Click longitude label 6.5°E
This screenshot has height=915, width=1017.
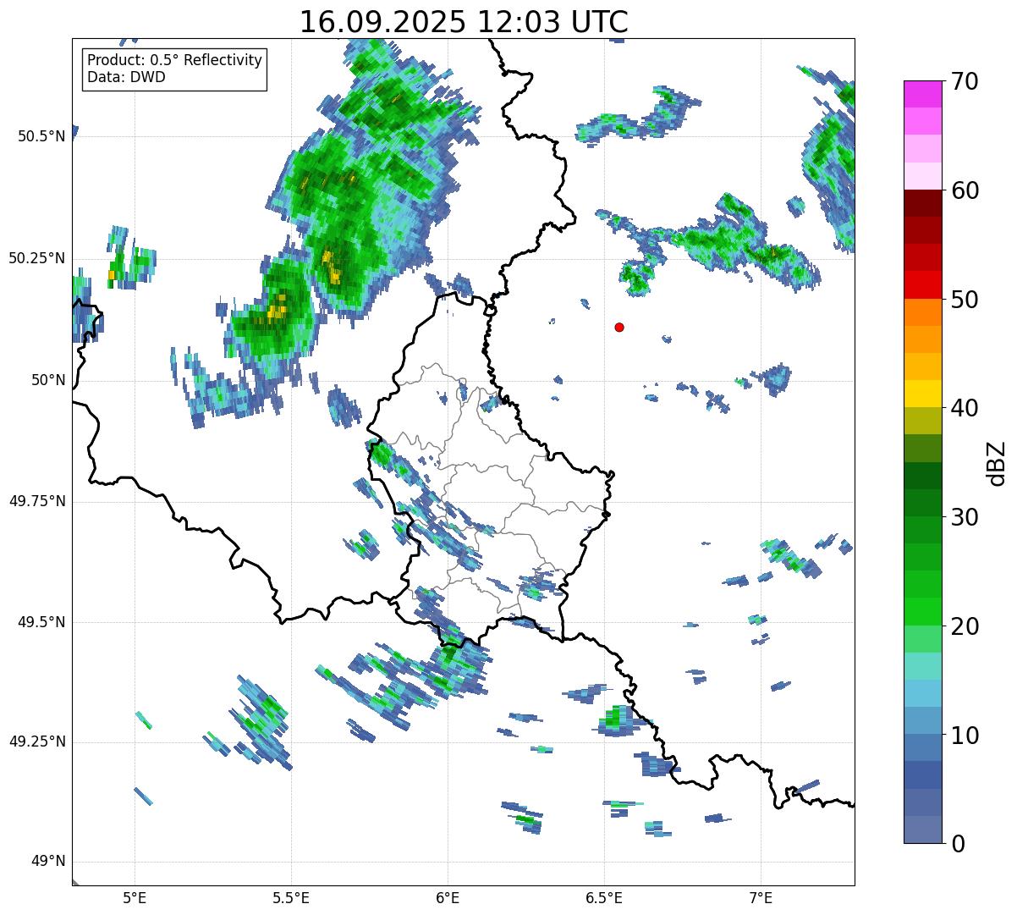tap(604, 897)
